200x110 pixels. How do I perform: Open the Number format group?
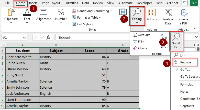[x=61, y=16]
